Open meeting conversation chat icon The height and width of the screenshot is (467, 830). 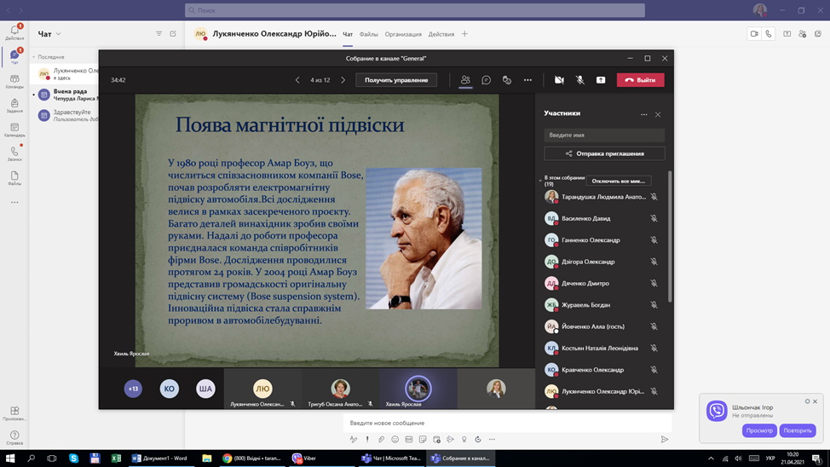point(486,80)
